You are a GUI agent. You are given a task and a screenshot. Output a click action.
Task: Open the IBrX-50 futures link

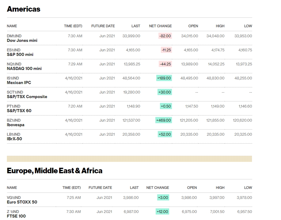click(14, 139)
